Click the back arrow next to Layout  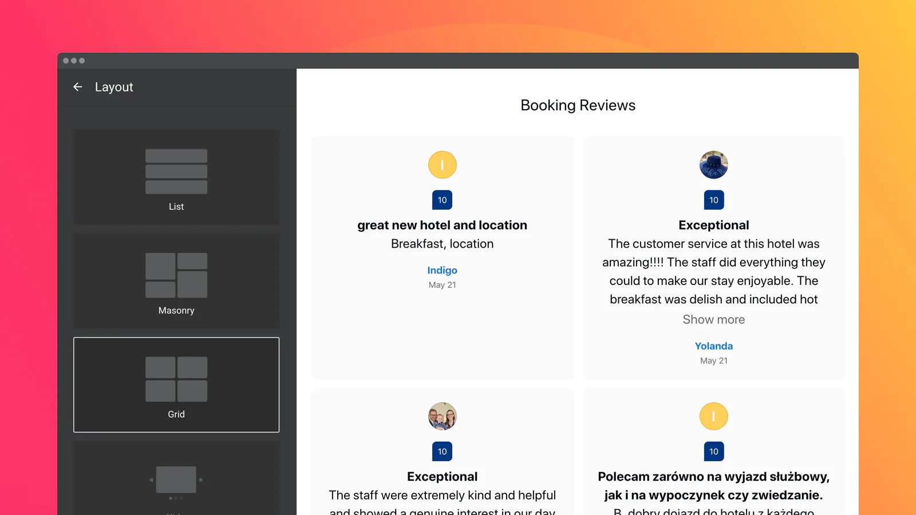78,87
